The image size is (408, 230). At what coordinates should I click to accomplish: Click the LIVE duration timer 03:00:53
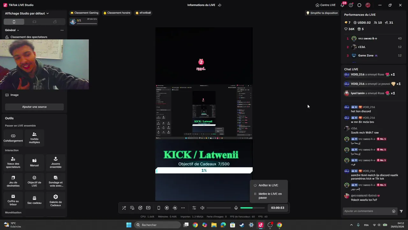278,208
